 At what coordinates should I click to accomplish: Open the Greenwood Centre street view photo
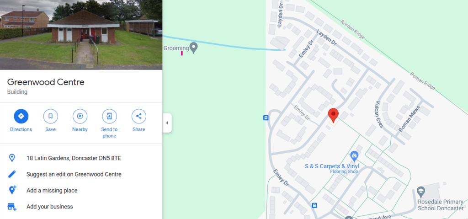click(81, 35)
